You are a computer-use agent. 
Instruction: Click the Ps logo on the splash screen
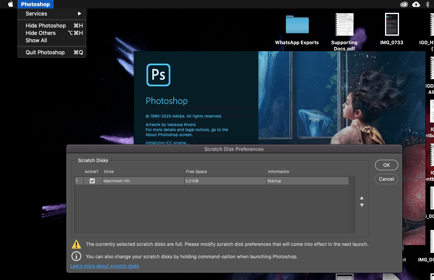click(158, 75)
